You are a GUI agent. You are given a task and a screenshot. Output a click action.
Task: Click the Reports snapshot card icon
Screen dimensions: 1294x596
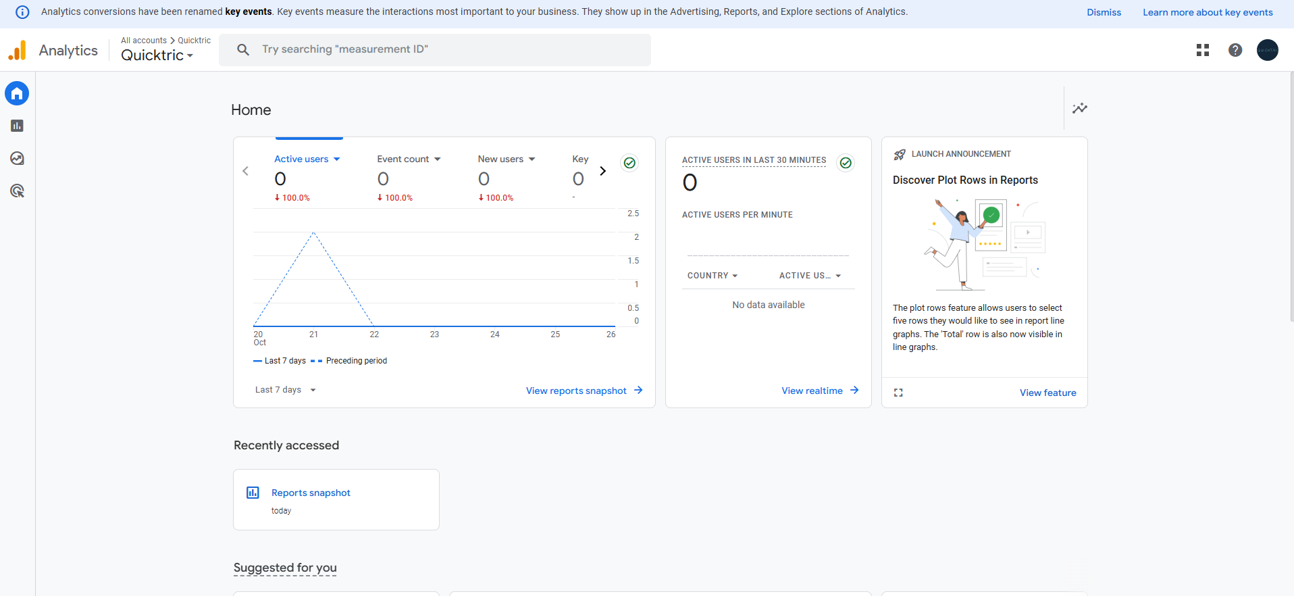253,493
